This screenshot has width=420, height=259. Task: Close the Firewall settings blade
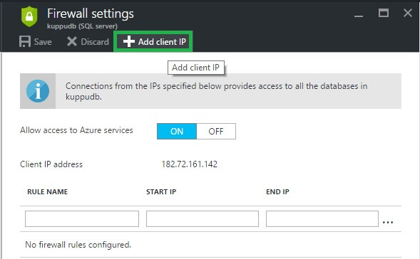pyautogui.click(x=408, y=13)
